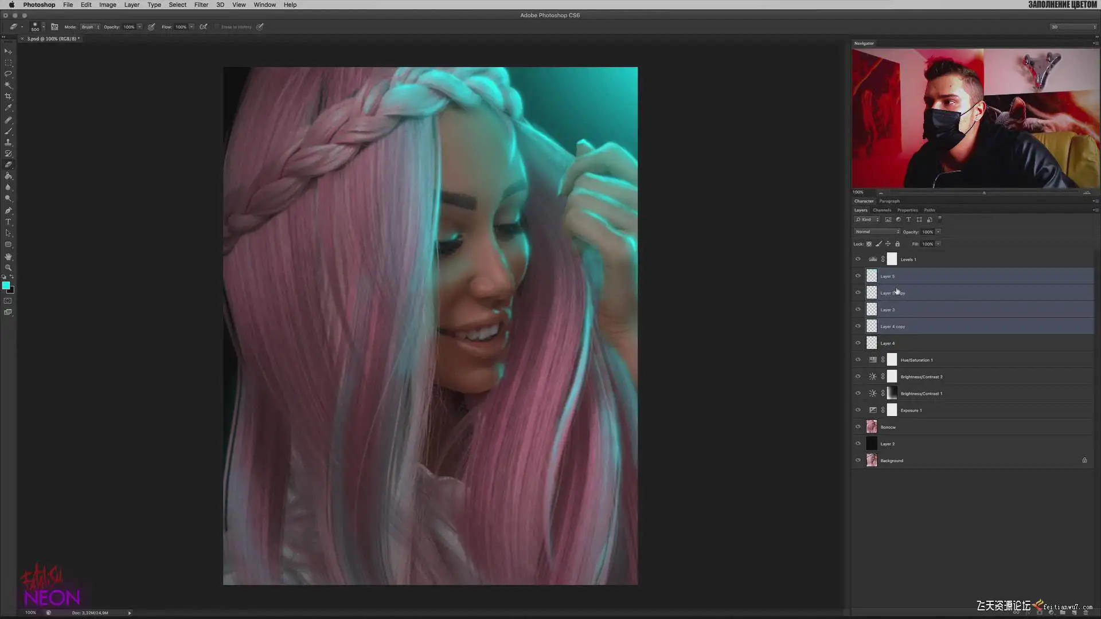Select the Crop tool

[8, 96]
